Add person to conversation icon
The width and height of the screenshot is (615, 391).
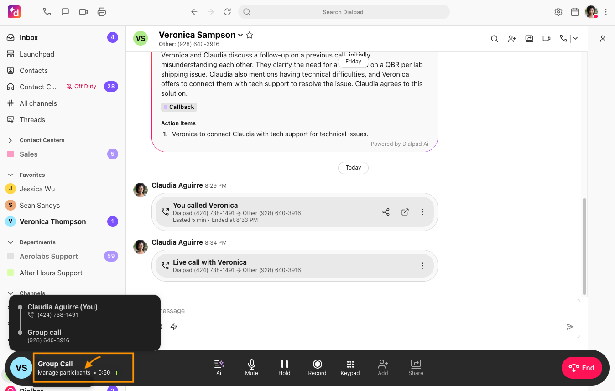click(x=512, y=39)
